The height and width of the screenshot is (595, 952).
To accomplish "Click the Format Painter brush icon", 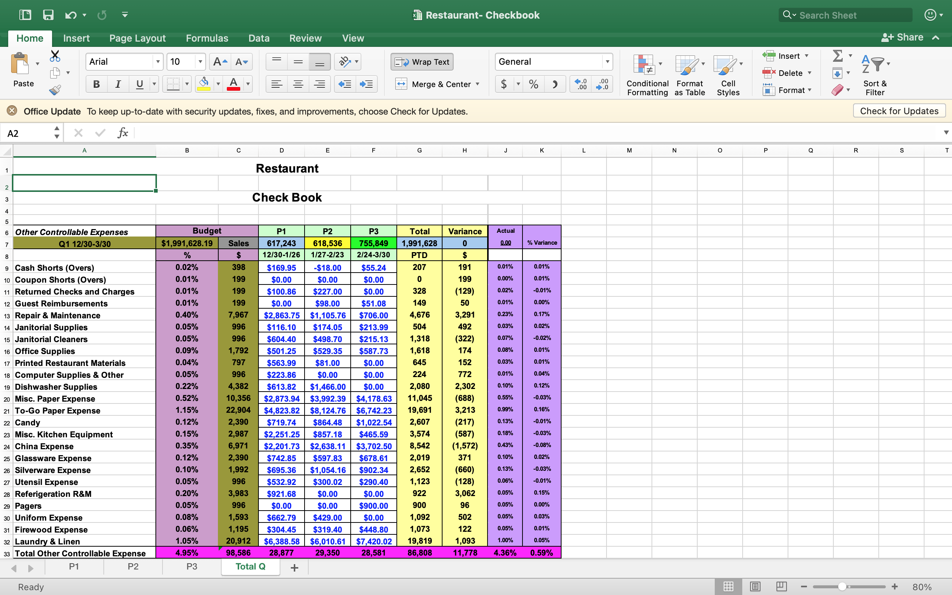I will pyautogui.click(x=55, y=90).
